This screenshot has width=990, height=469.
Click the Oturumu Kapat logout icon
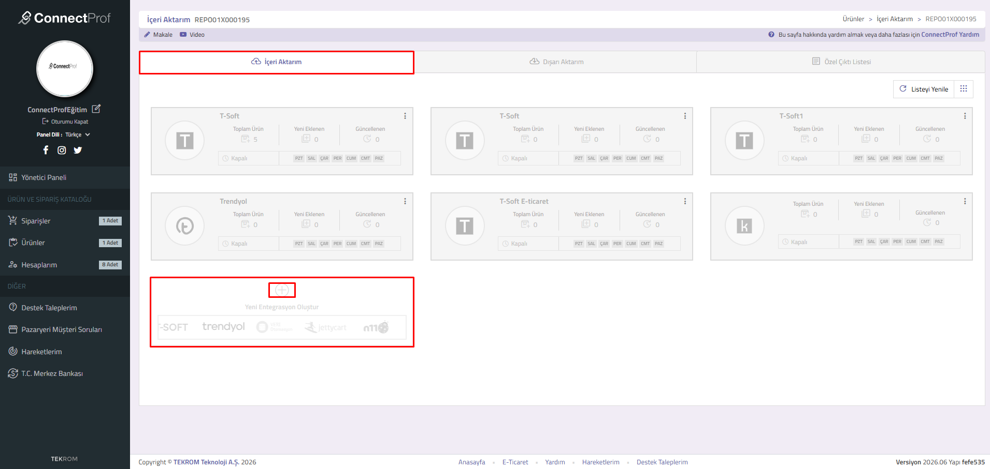(x=46, y=122)
